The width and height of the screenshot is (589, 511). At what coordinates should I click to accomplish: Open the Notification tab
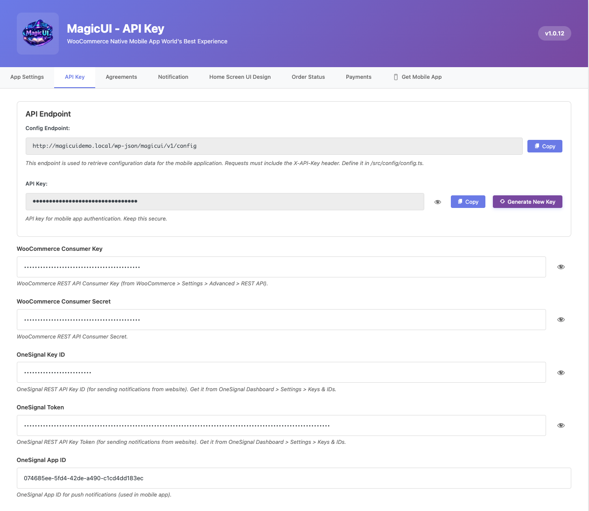coord(173,77)
